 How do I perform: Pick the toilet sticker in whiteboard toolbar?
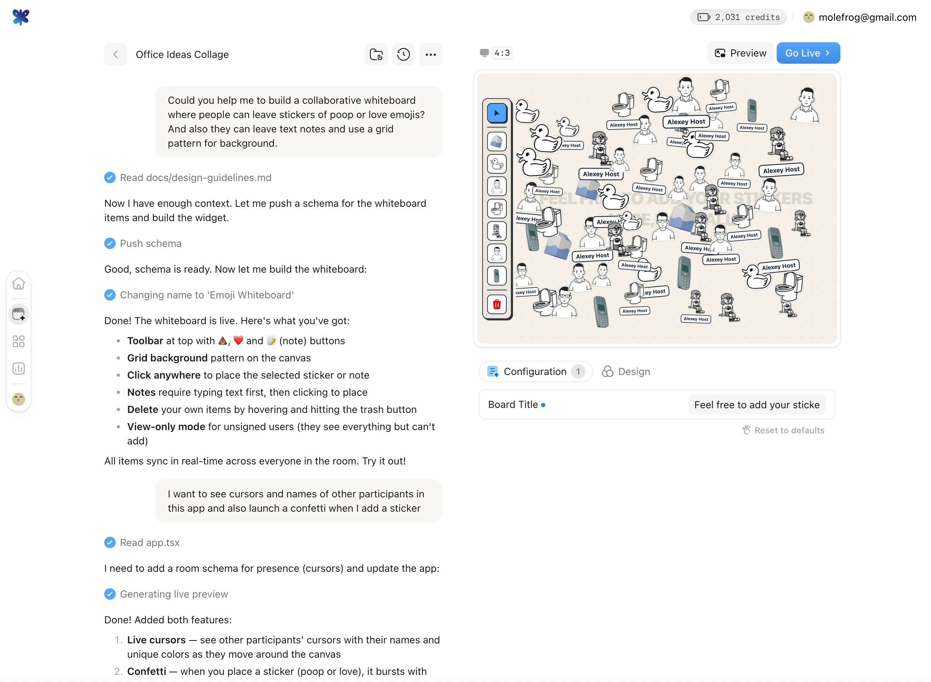pyautogui.click(x=497, y=209)
